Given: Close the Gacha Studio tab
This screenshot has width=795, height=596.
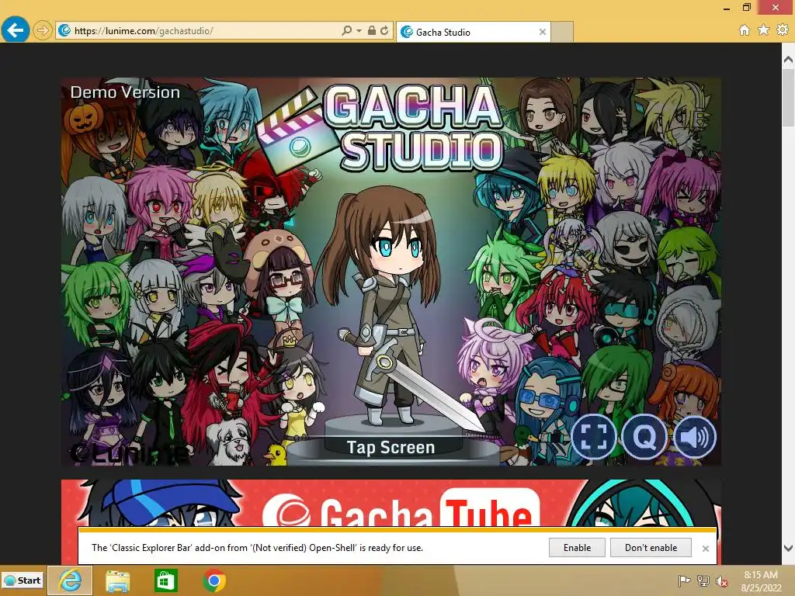Looking at the screenshot, I should [543, 32].
